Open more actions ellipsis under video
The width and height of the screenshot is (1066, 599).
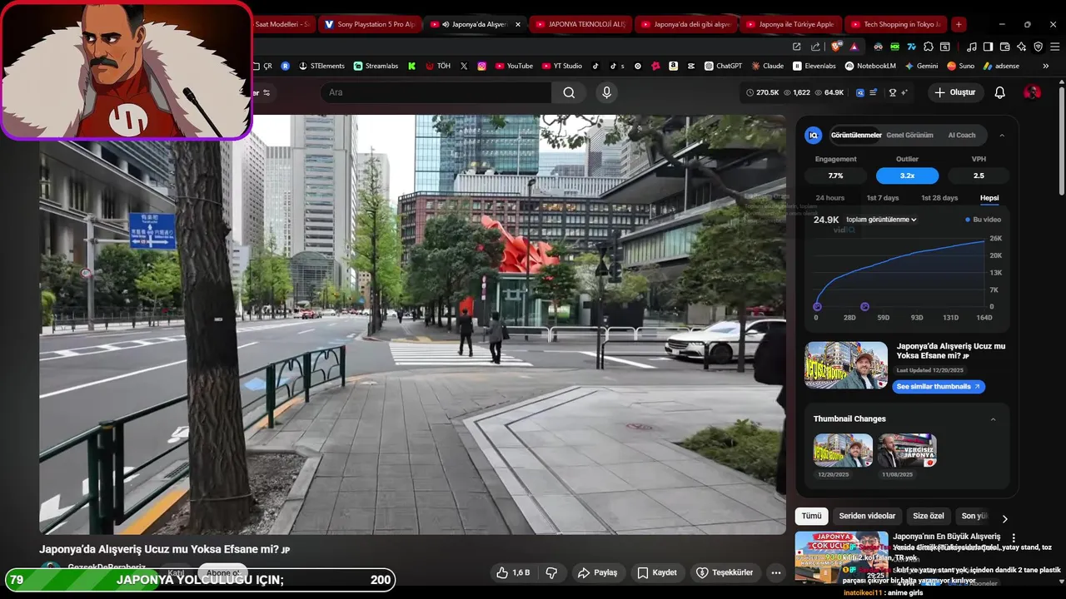tap(776, 572)
